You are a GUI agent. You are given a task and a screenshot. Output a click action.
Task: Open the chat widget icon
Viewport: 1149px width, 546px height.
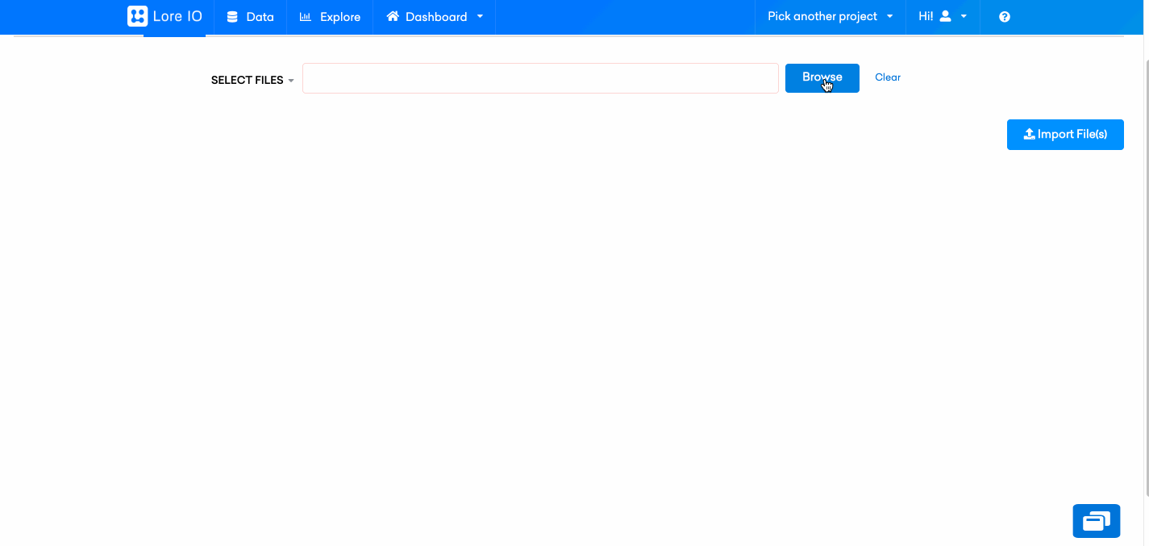[1097, 521]
